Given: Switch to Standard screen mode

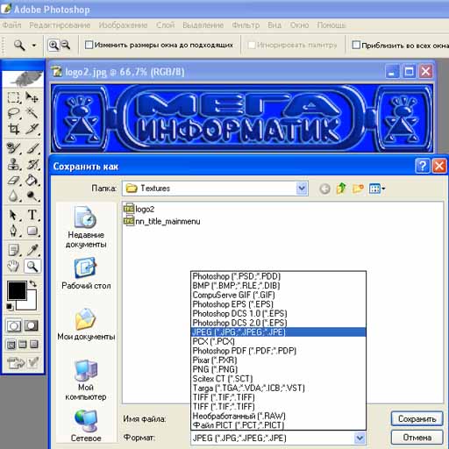Looking at the screenshot, I should tap(11, 345).
